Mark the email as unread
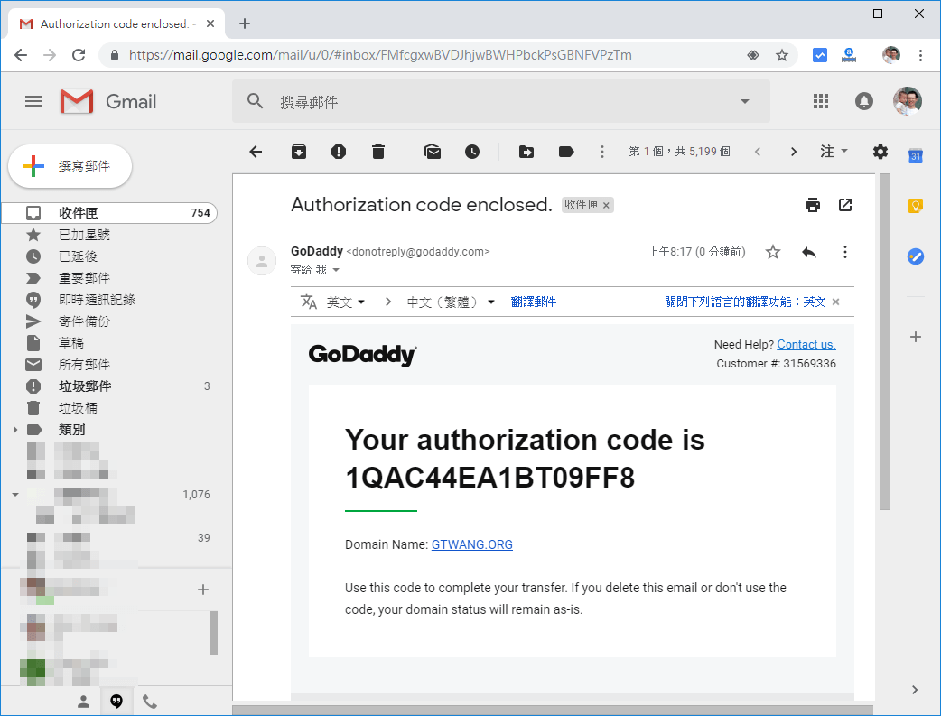The image size is (941, 716). (x=433, y=152)
